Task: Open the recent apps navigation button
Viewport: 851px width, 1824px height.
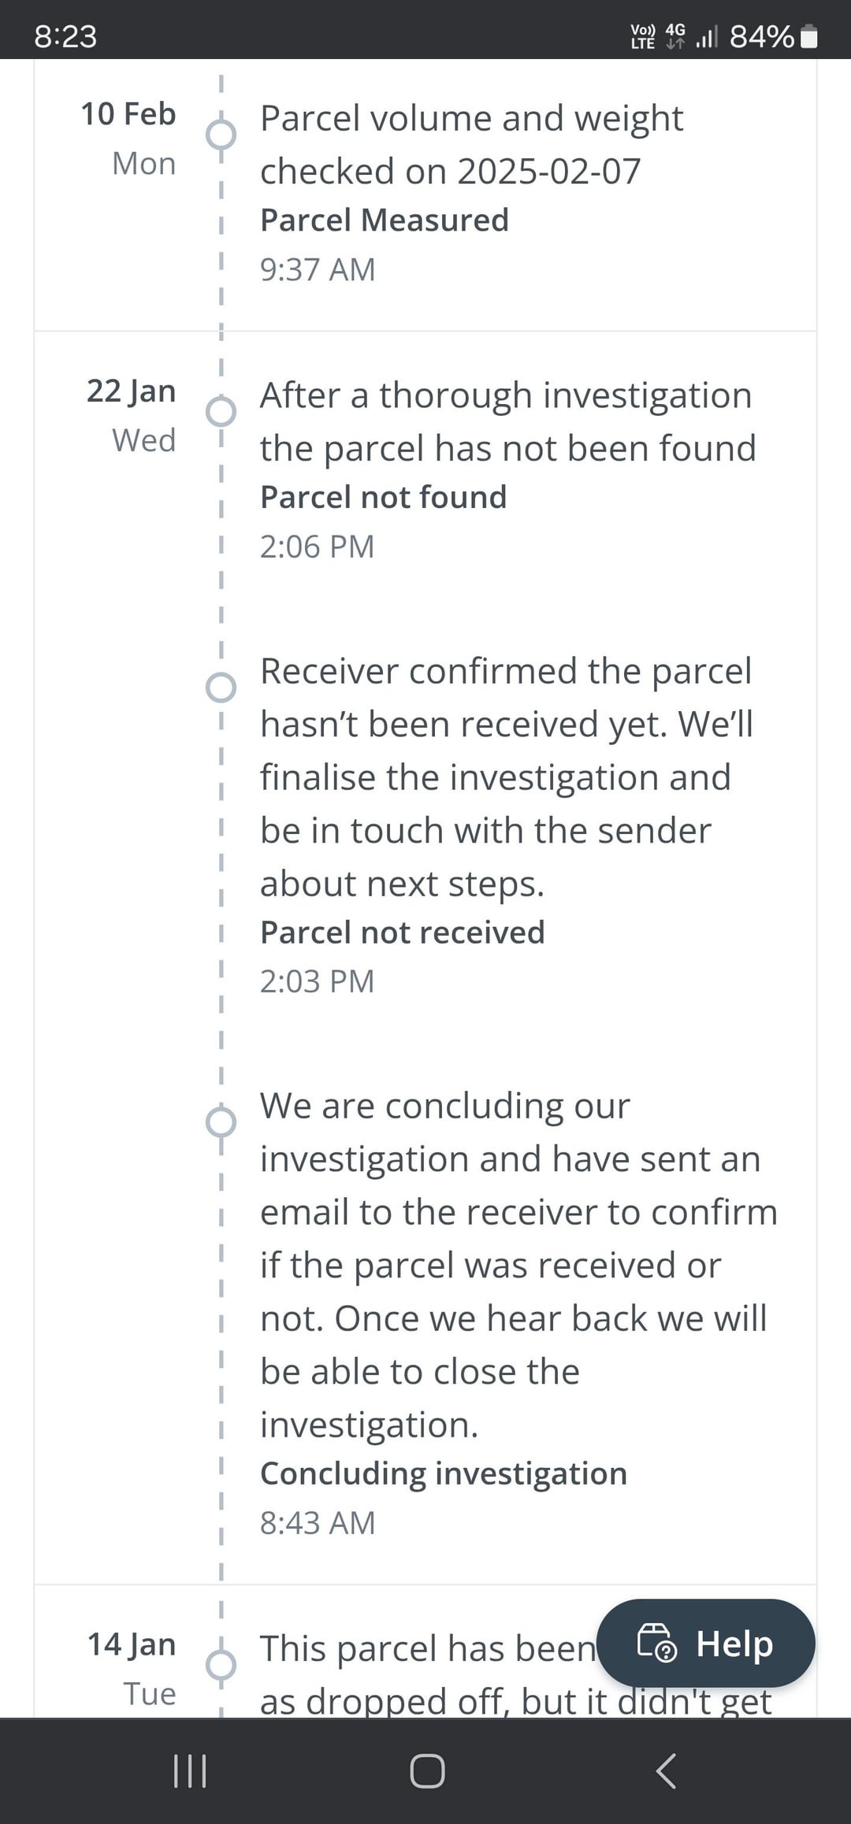Action: (x=190, y=1770)
